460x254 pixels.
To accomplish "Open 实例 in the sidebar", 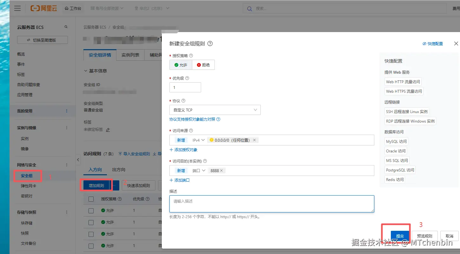I will pos(25,139).
